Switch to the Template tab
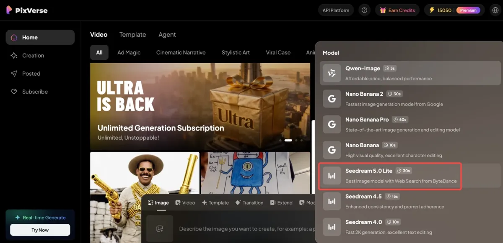The width and height of the screenshot is (503, 243). [x=132, y=35]
